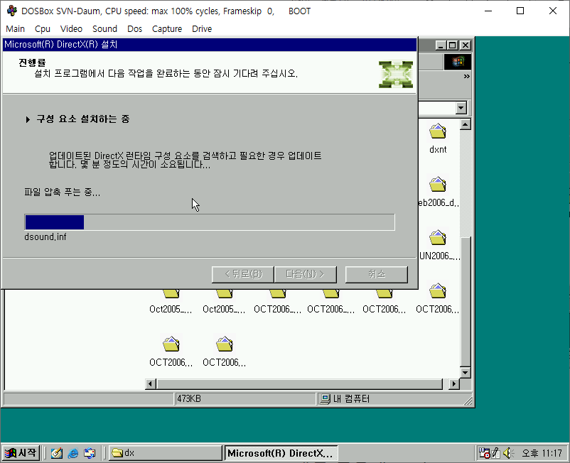This screenshot has width=570, height=463.
Task: Click the Explorer horizontal scrollbar left arrow
Action: (x=151, y=384)
